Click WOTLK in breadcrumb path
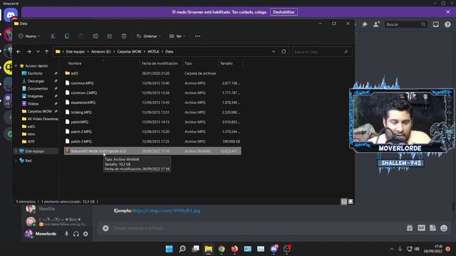The height and width of the screenshot is (256, 456). pos(153,52)
